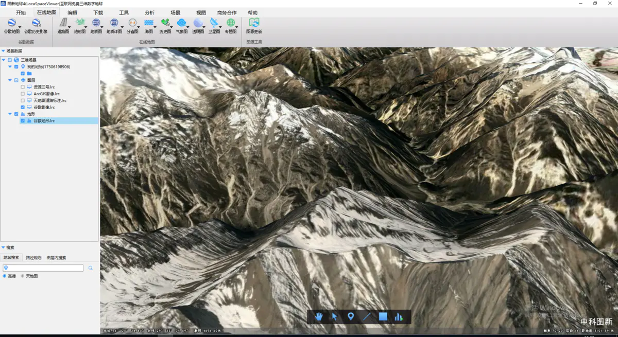618x337 pixels.
Task: Choose the placemark pin tool in bottom toolbar
Action: (351, 316)
